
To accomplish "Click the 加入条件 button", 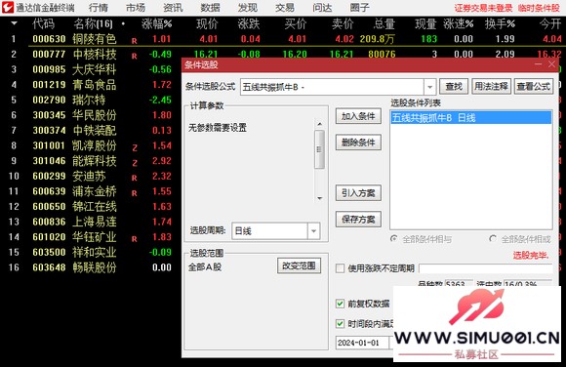I will tap(358, 116).
